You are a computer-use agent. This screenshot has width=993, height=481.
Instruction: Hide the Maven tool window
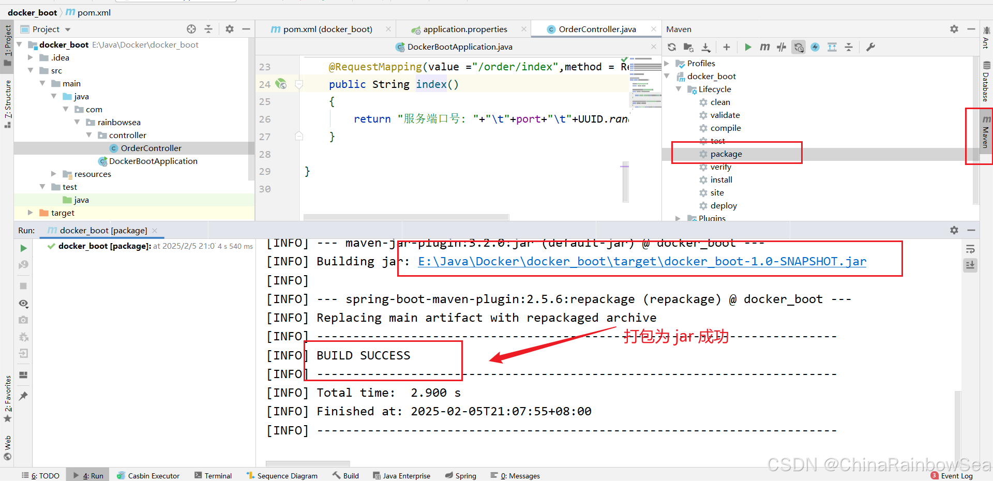coord(971,29)
